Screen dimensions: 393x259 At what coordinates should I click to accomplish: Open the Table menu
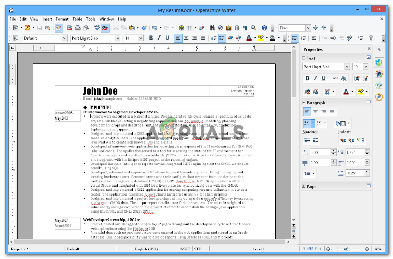[77, 19]
